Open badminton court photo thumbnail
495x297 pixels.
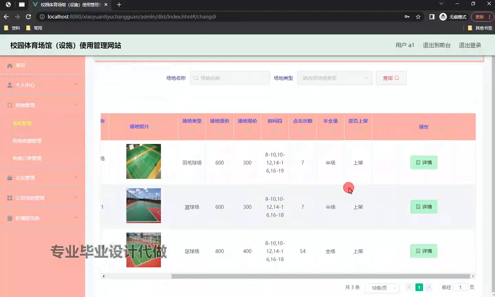coord(143,161)
